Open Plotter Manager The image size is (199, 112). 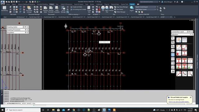tap(120, 12)
